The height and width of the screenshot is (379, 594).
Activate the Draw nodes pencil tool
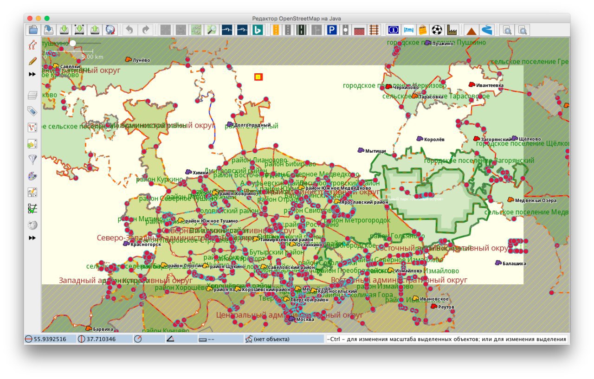32,61
